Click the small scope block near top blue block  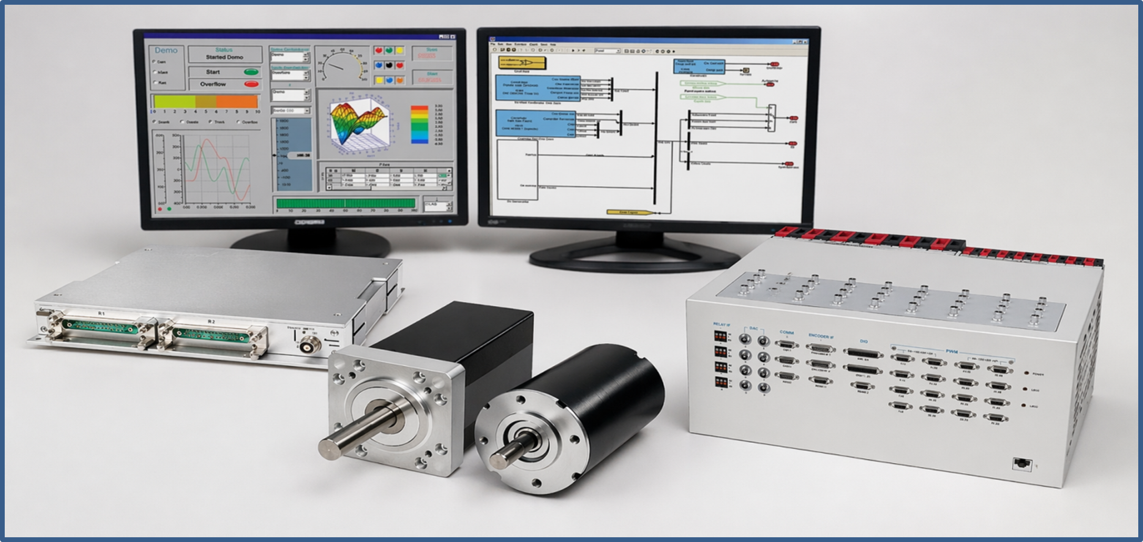point(745,70)
